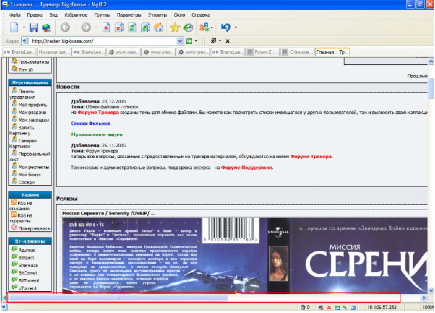Click the RSS на торренты feed icon
The width and height of the screenshot is (435, 313).
(x=14, y=214)
